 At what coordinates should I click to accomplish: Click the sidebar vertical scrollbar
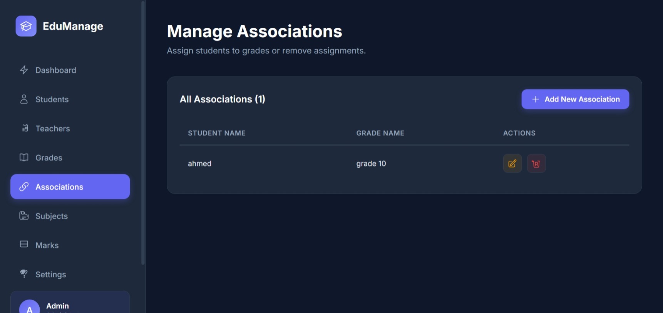[x=143, y=133]
